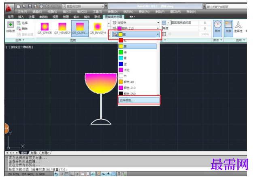Open the 绘图(D) menu
The width and height of the screenshot is (256, 177).
coord(113,12)
